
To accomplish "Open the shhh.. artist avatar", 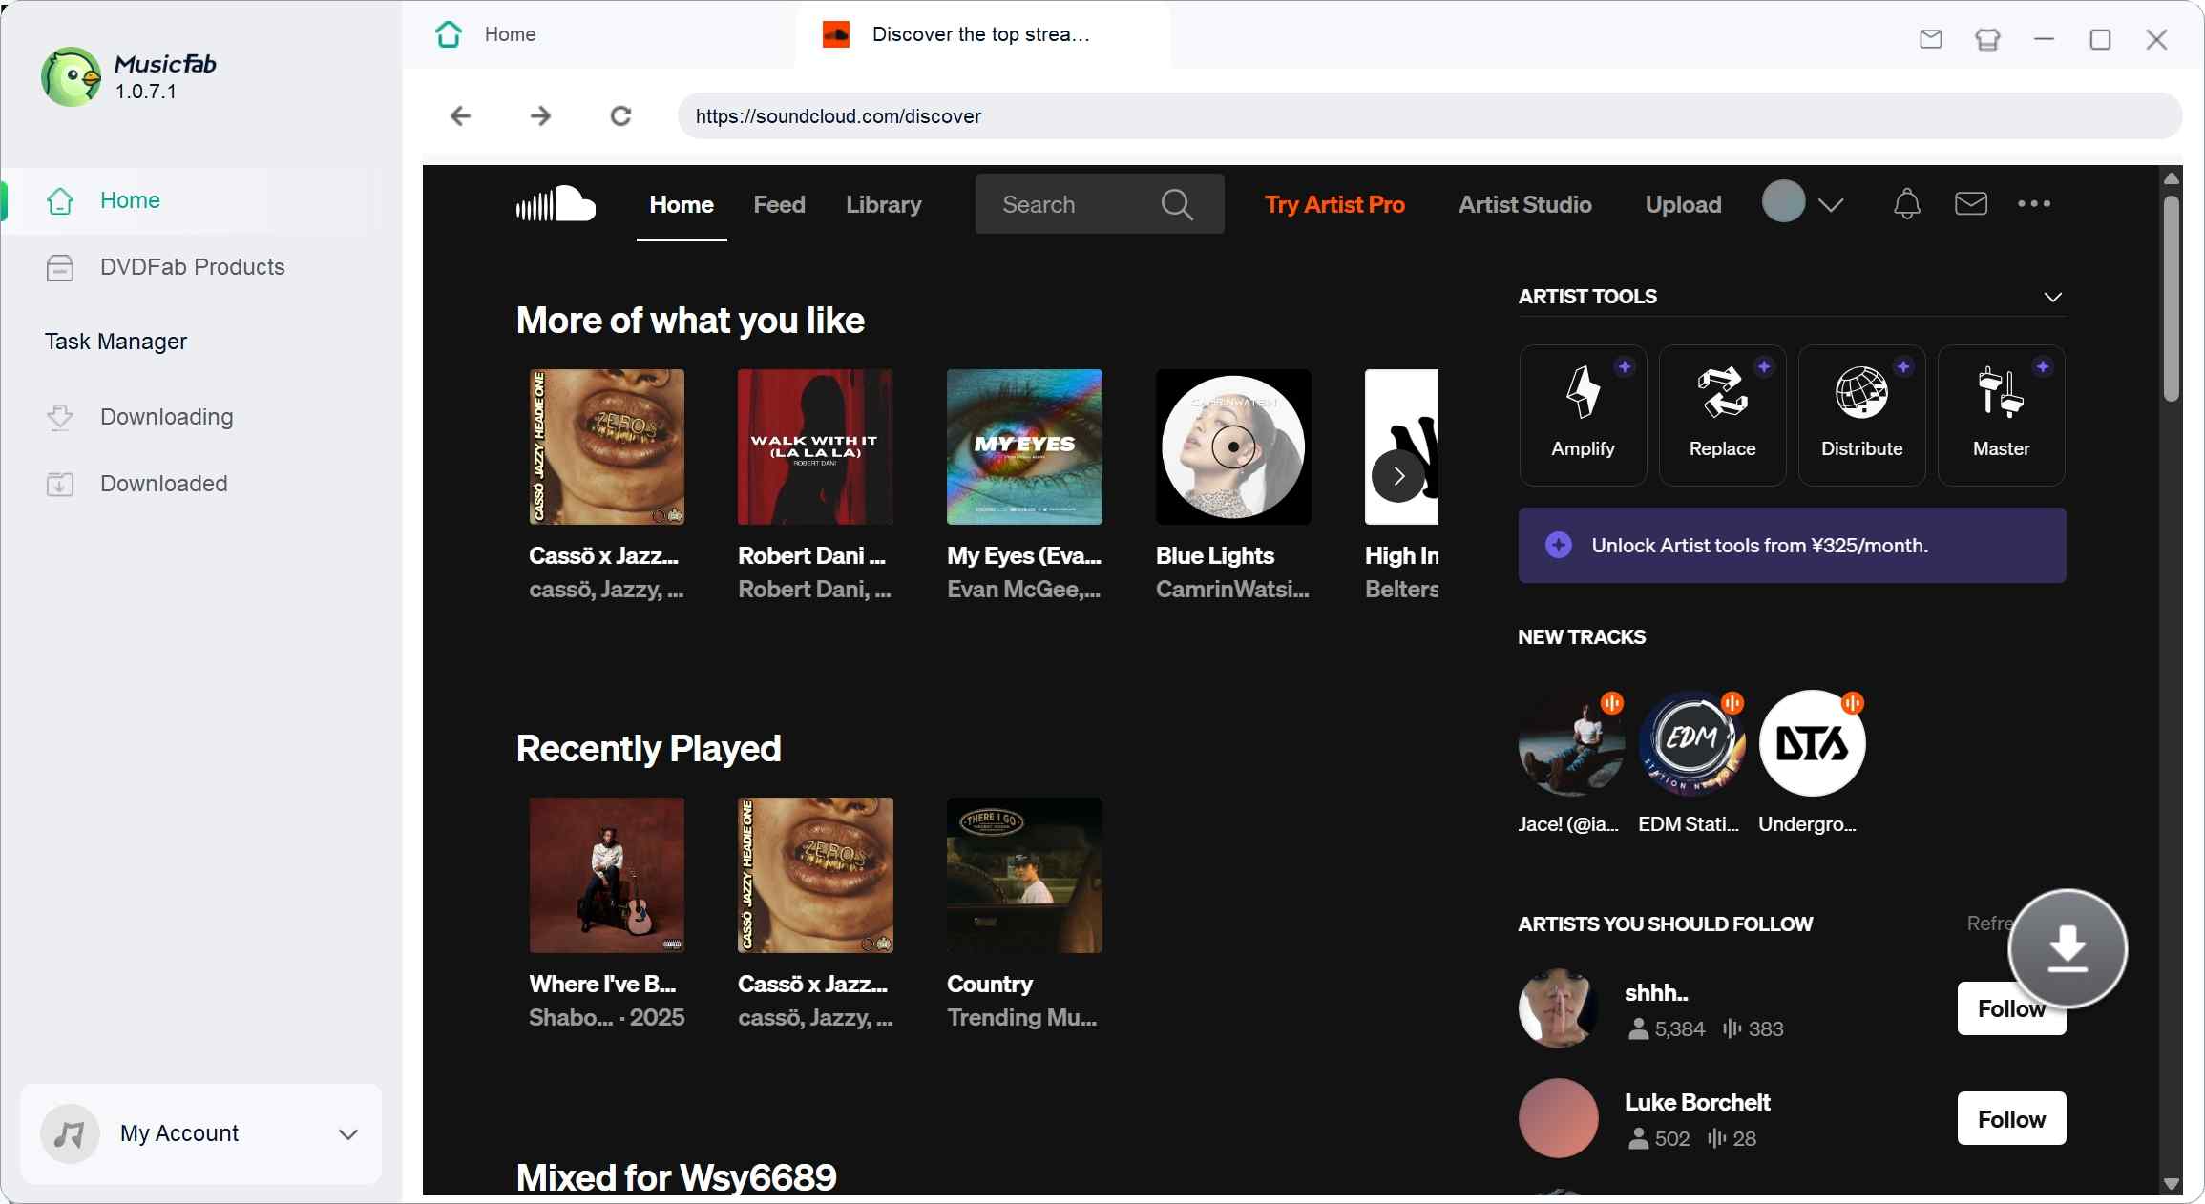I will (1558, 1008).
